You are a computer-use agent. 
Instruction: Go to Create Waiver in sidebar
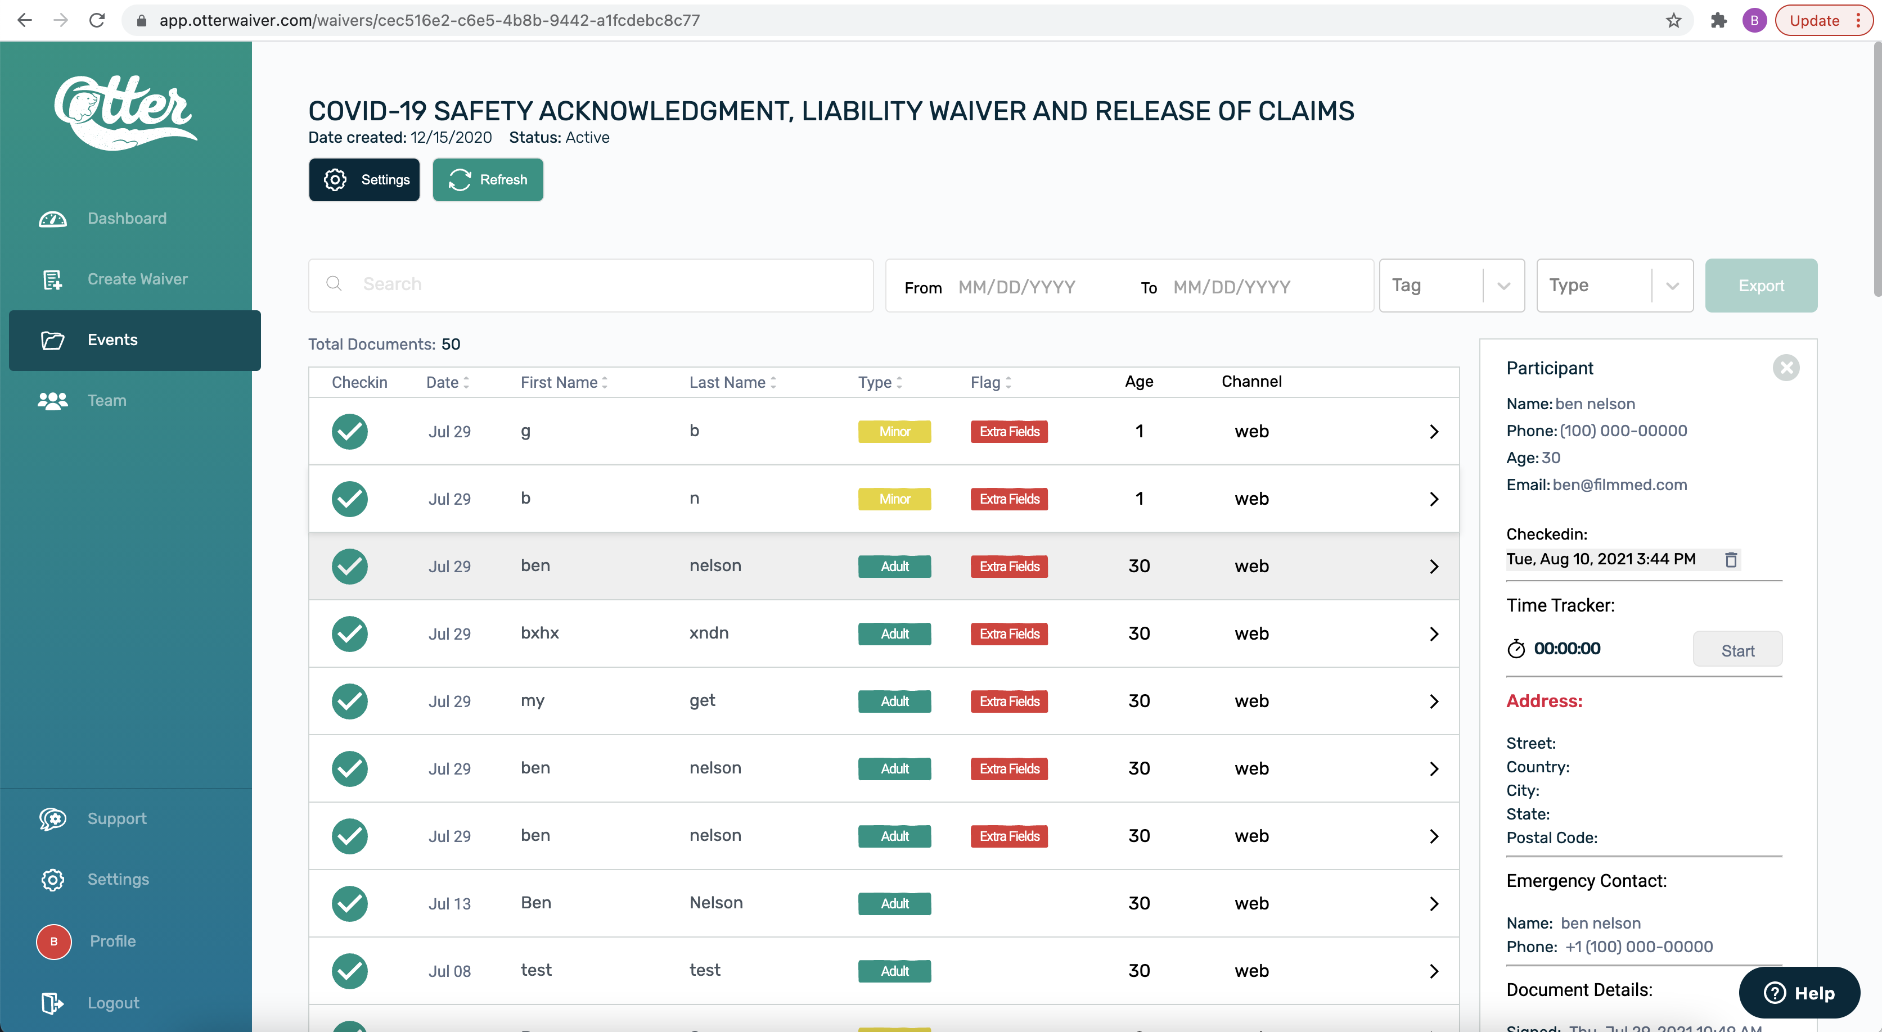(137, 279)
